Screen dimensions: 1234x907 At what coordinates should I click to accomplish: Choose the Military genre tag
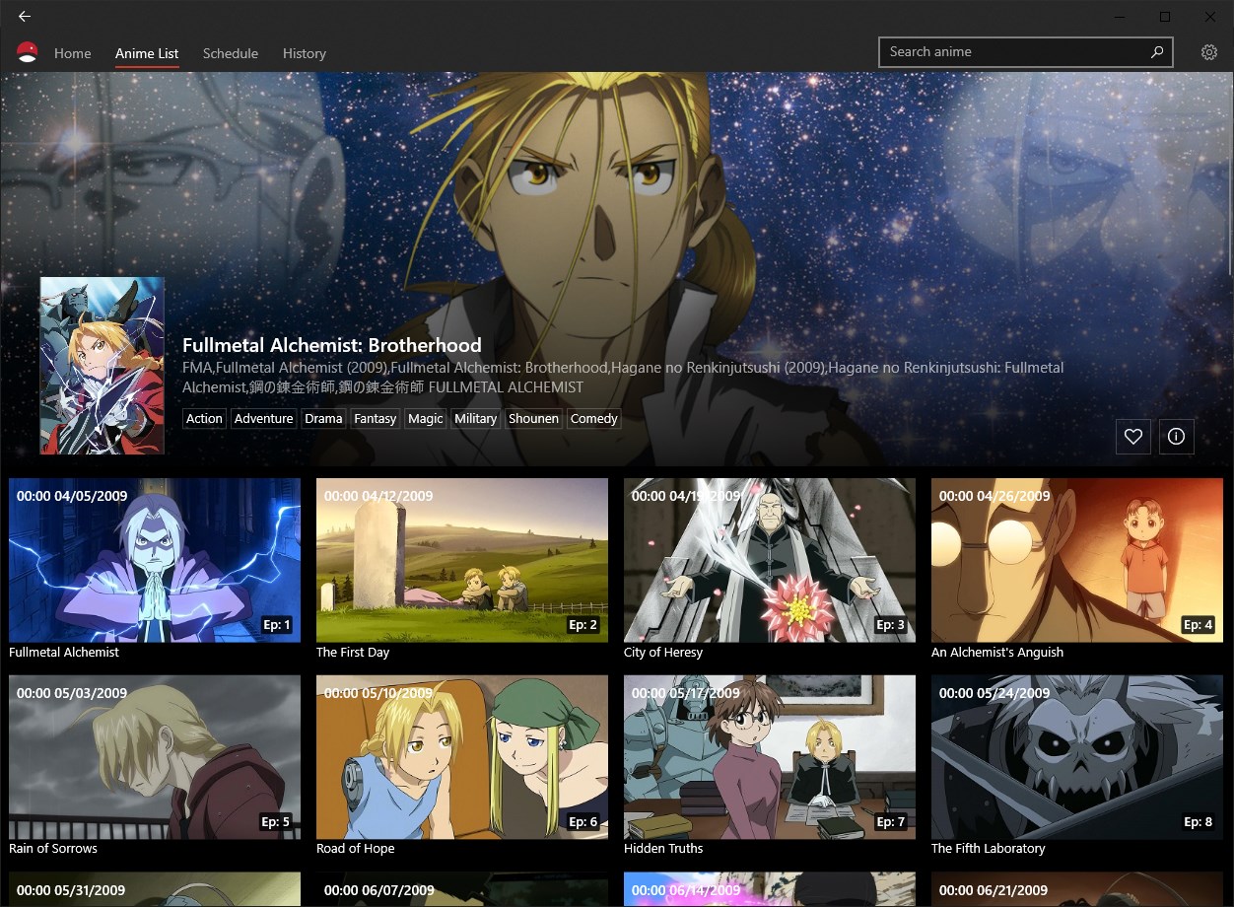pos(476,419)
